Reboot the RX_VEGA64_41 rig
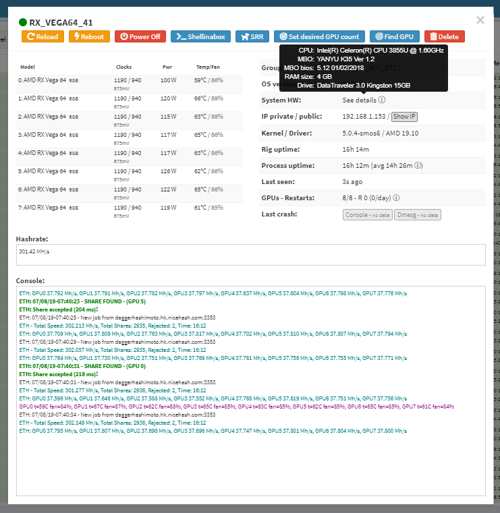Viewport: 500px width, 513px height. click(89, 36)
